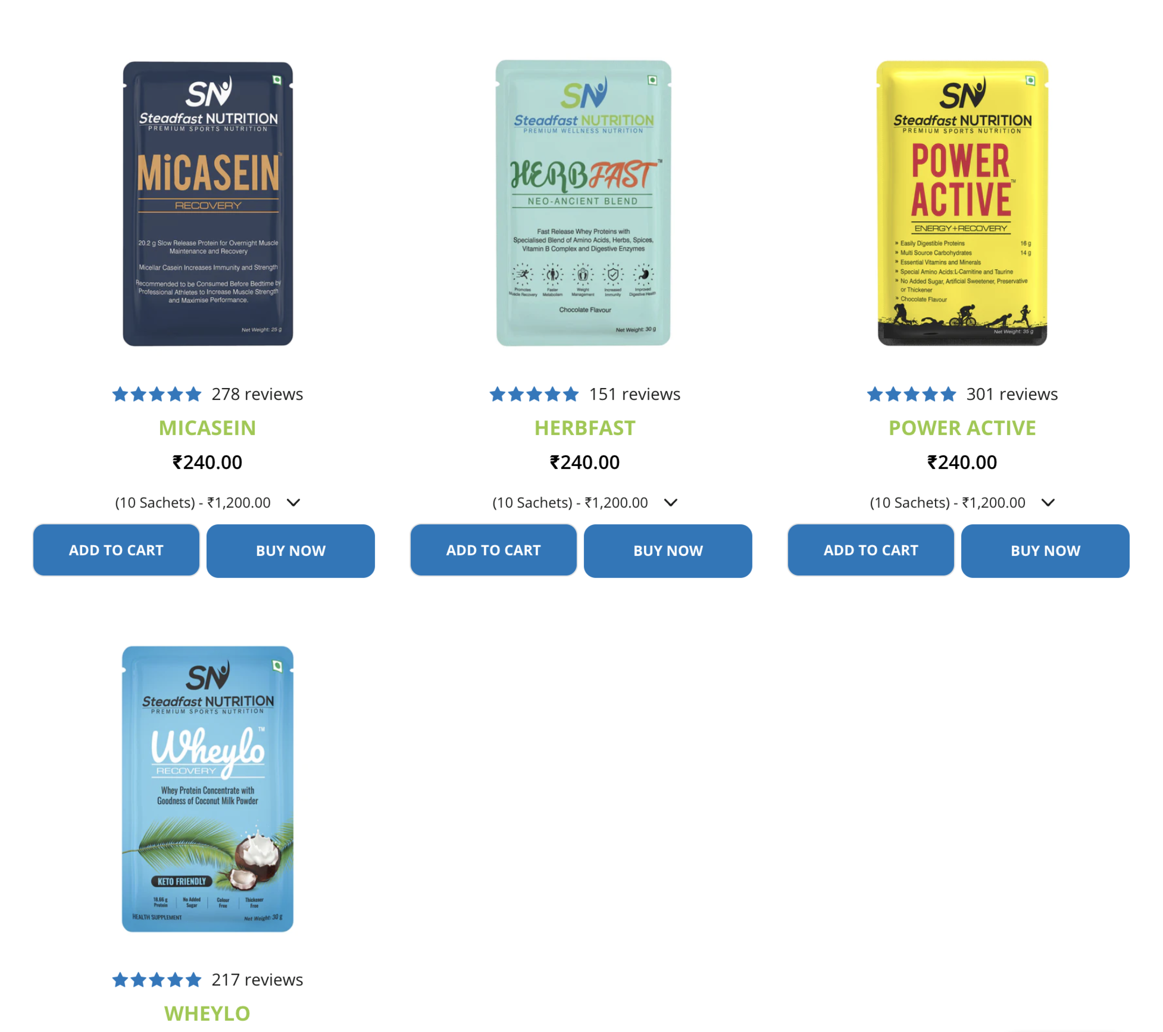Add Power Active to cart

click(x=871, y=550)
